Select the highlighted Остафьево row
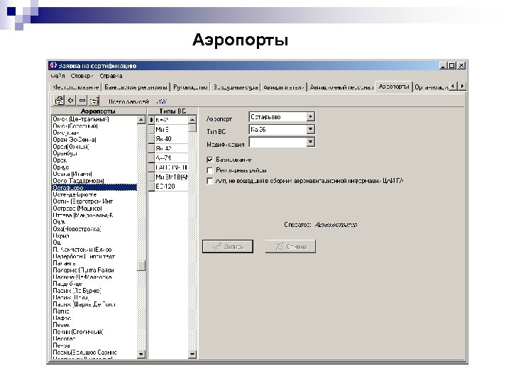511x383 pixels. point(94,187)
